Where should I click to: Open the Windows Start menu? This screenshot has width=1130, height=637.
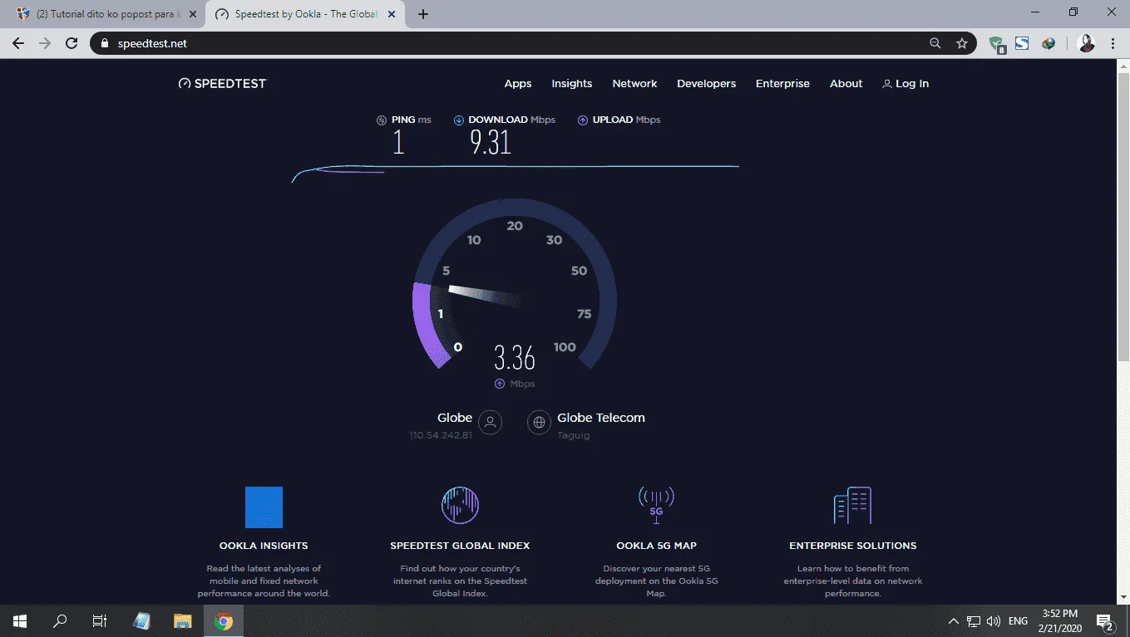click(x=20, y=620)
